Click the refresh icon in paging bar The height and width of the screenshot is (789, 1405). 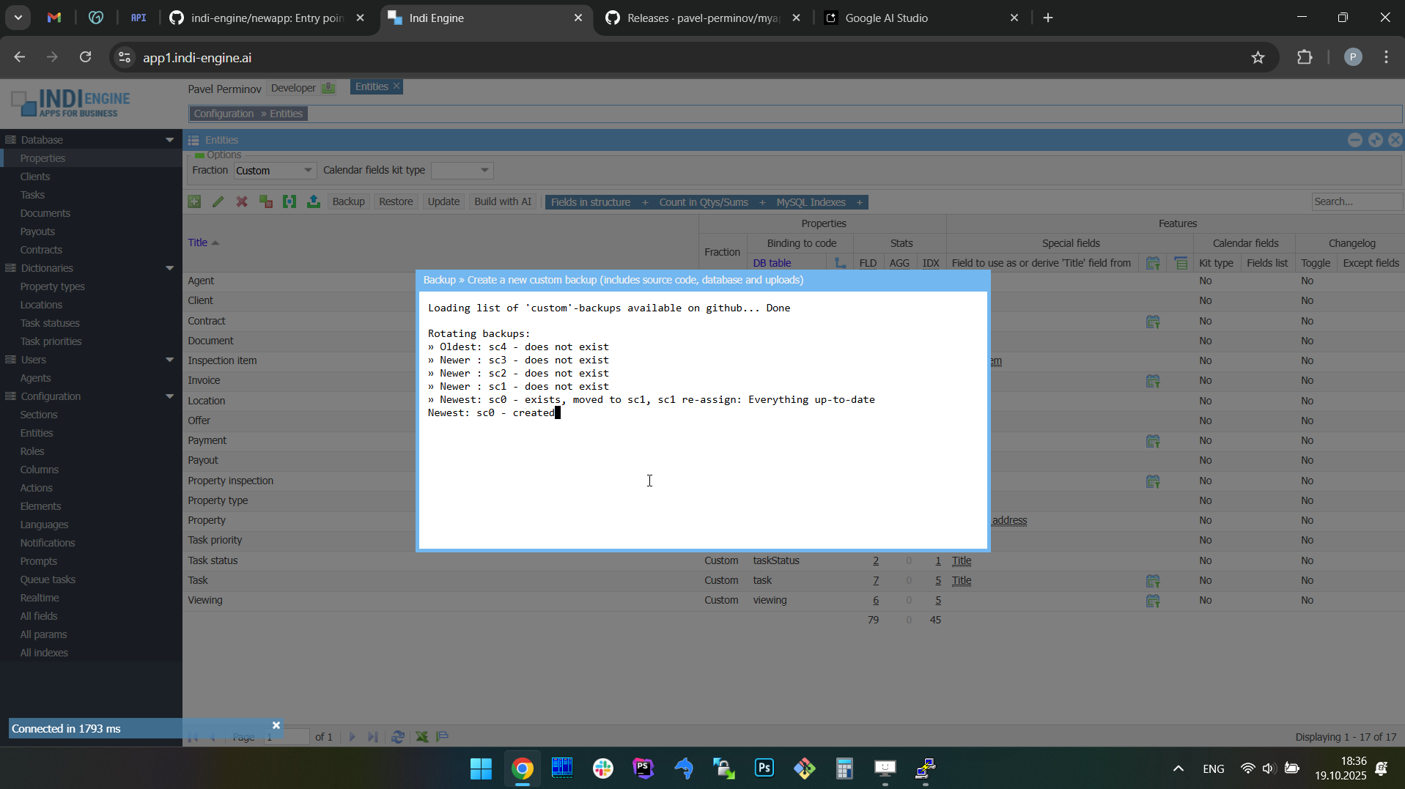tap(398, 737)
